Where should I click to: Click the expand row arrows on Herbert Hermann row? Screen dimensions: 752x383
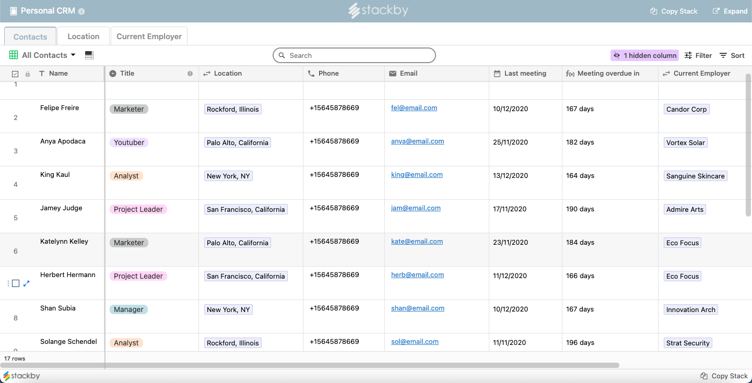[x=27, y=283]
